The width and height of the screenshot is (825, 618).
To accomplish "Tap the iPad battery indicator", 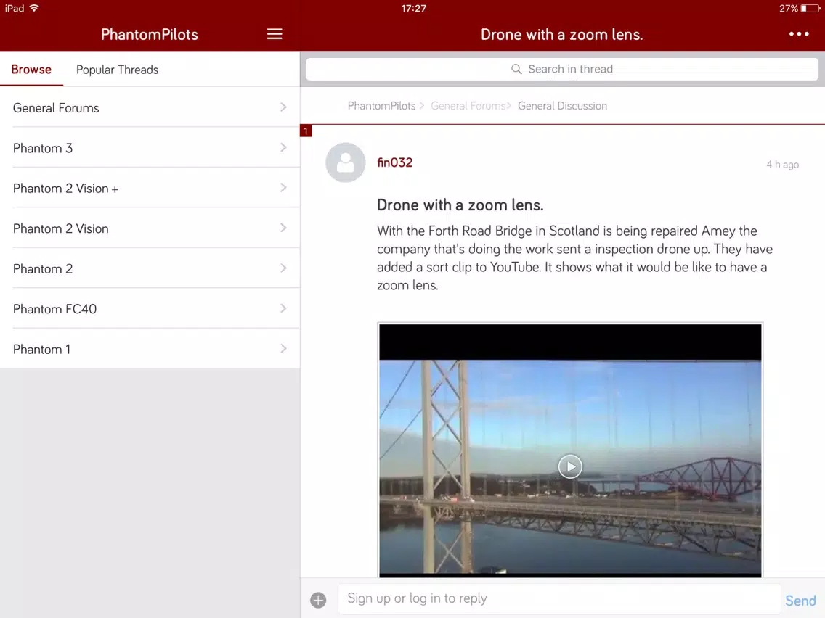I will click(810, 9).
